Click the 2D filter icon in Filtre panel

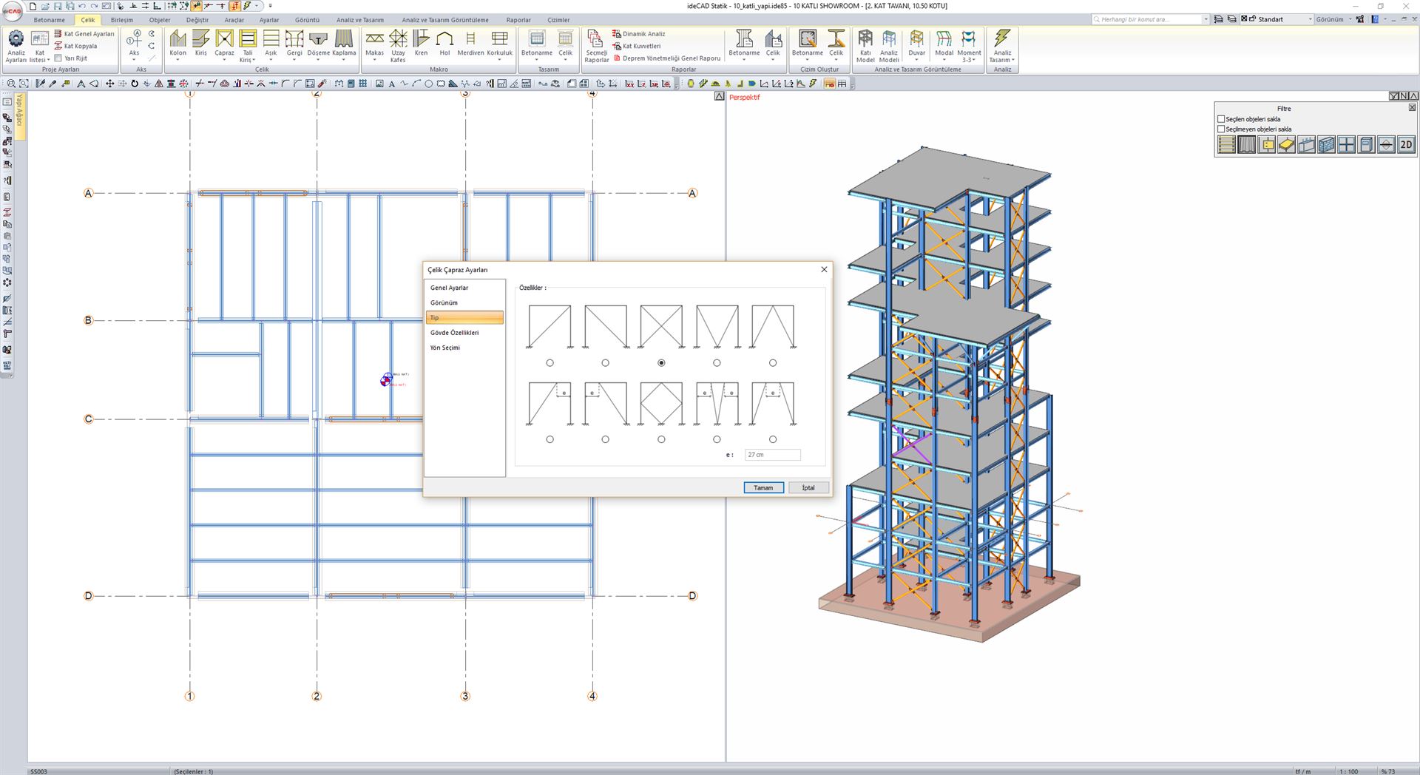[1404, 145]
